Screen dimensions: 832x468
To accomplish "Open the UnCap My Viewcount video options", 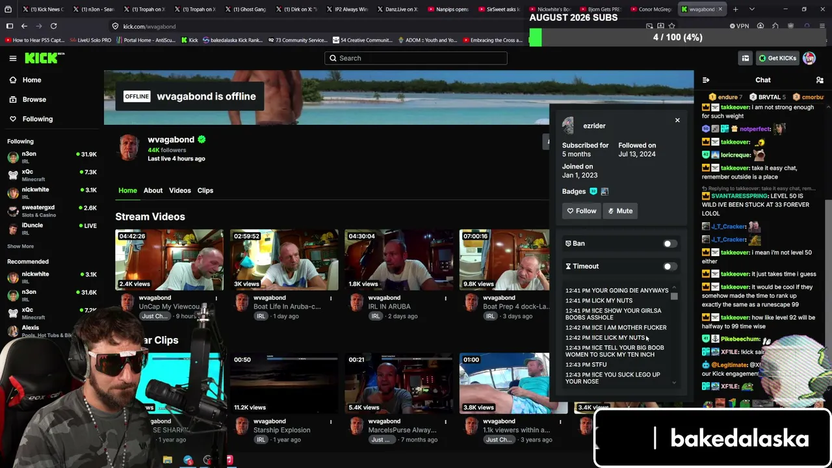I will pyautogui.click(x=216, y=298).
